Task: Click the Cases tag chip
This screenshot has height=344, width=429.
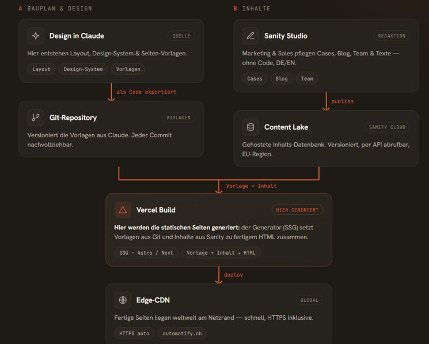Action: (x=255, y=78)
